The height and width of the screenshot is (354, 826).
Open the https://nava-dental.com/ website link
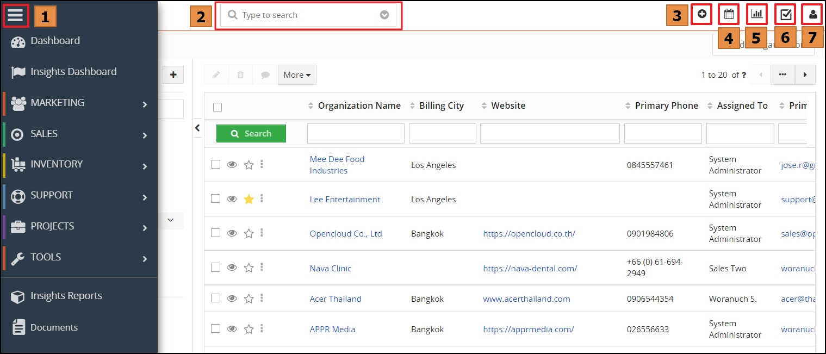[530, 269]
